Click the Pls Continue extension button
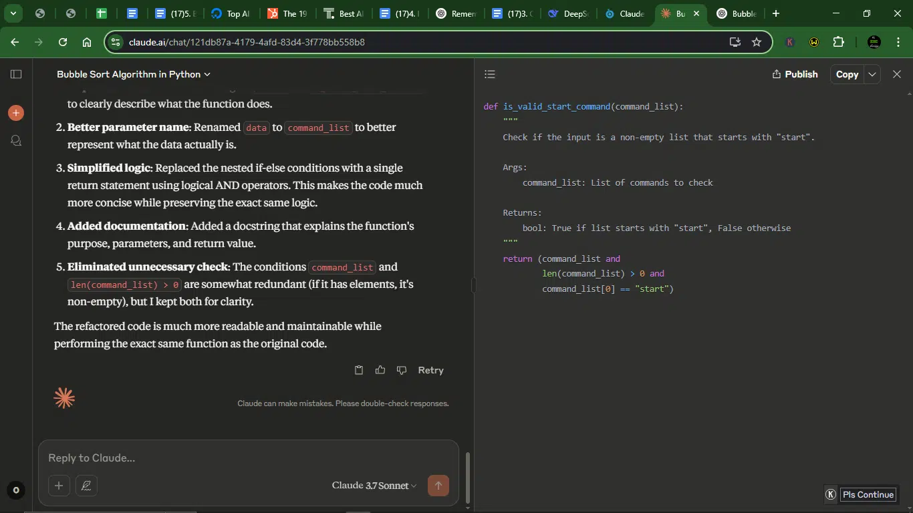Viewport: 913px width, 513px height. (x=868, y=494)
